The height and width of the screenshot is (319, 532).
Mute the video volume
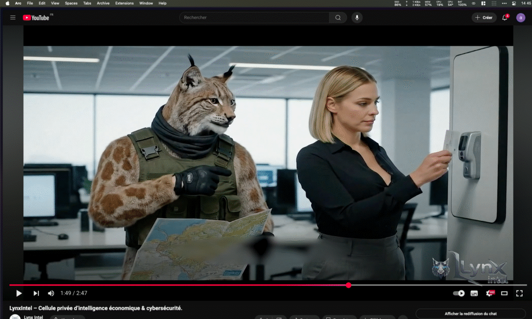point(51,293)
